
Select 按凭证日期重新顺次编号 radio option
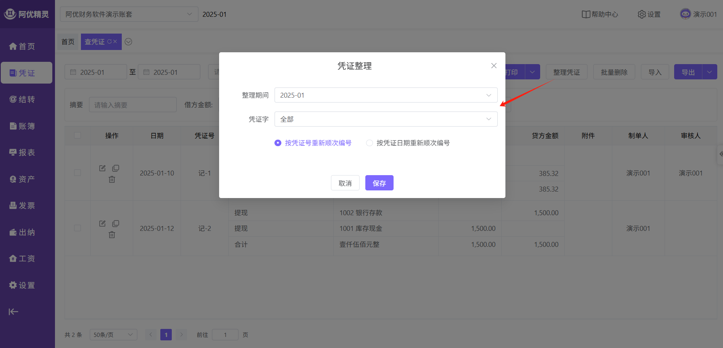pyautogui.click(x=370, y=143)
